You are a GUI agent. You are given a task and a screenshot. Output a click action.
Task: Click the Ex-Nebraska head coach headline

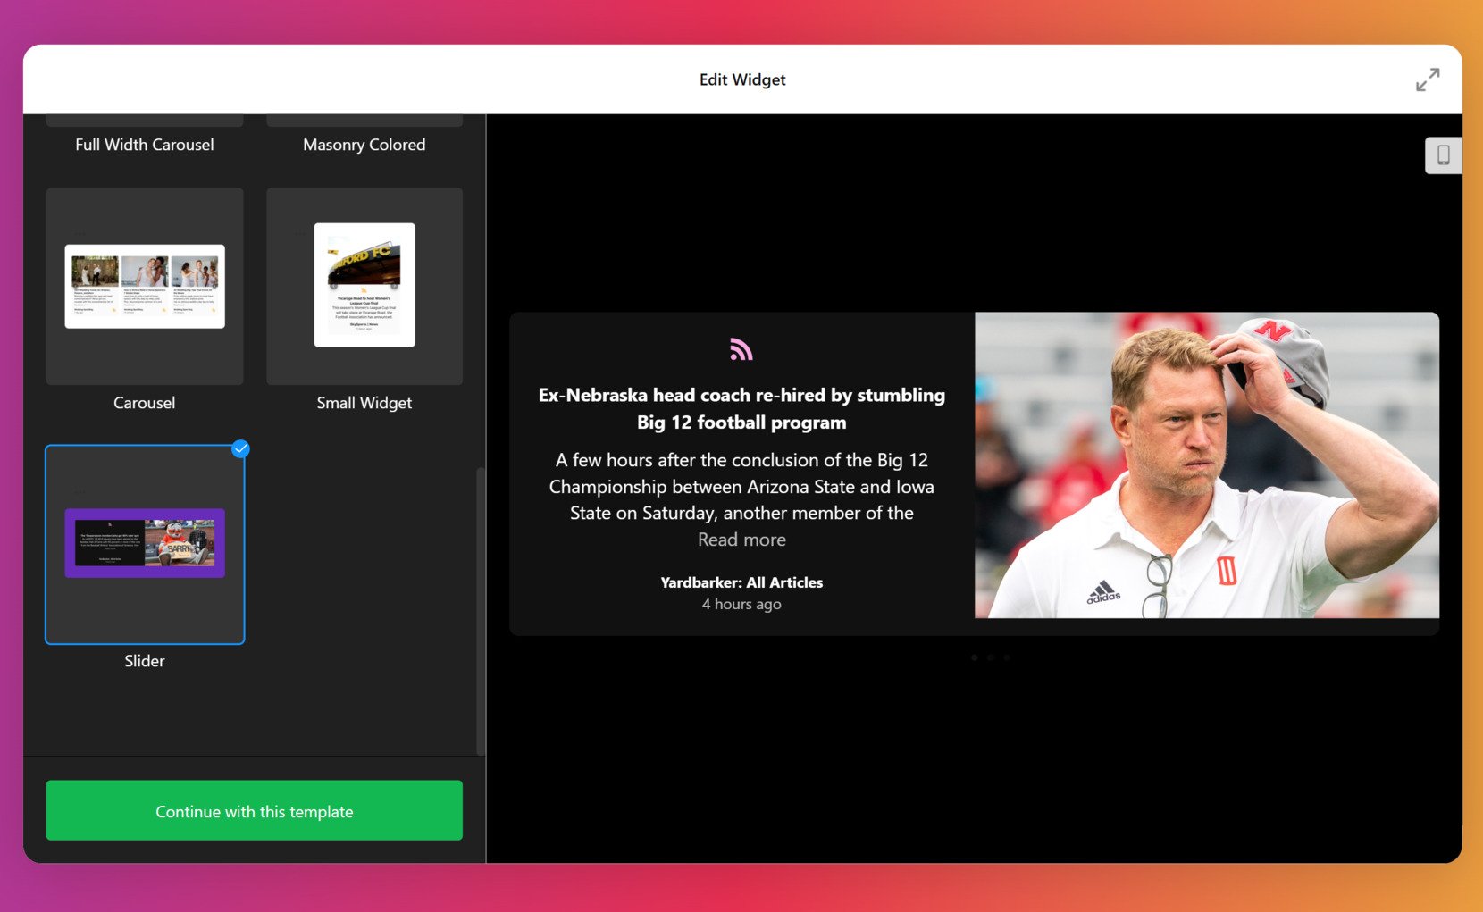pos(741,408)
